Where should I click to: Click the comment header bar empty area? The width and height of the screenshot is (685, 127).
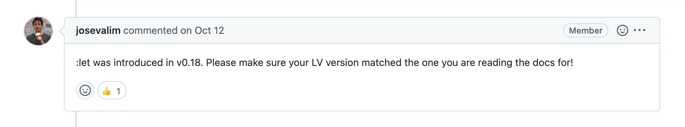coord(390,31)
